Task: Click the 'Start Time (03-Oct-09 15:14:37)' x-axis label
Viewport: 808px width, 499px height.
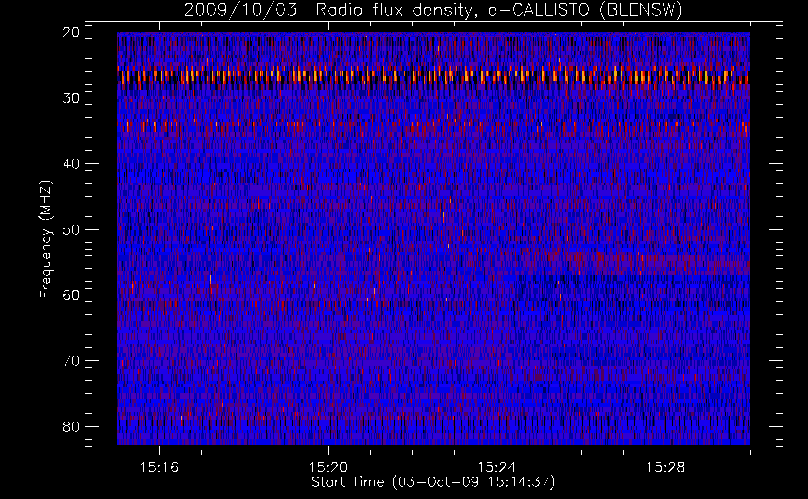Action: [x=433, y=482]
